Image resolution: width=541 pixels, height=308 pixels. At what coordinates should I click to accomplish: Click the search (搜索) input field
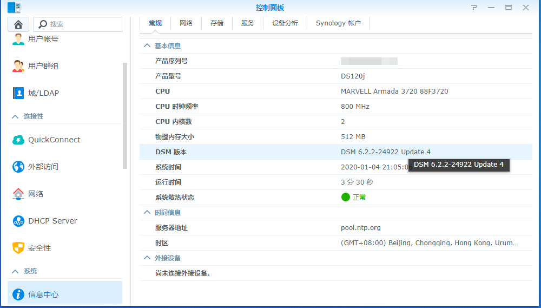(84, 24)
